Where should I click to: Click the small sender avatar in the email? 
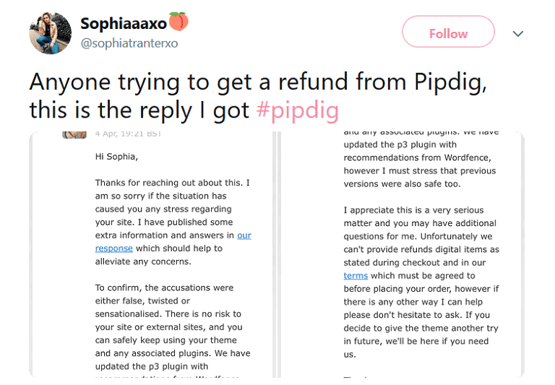click(x=74, y=135)
